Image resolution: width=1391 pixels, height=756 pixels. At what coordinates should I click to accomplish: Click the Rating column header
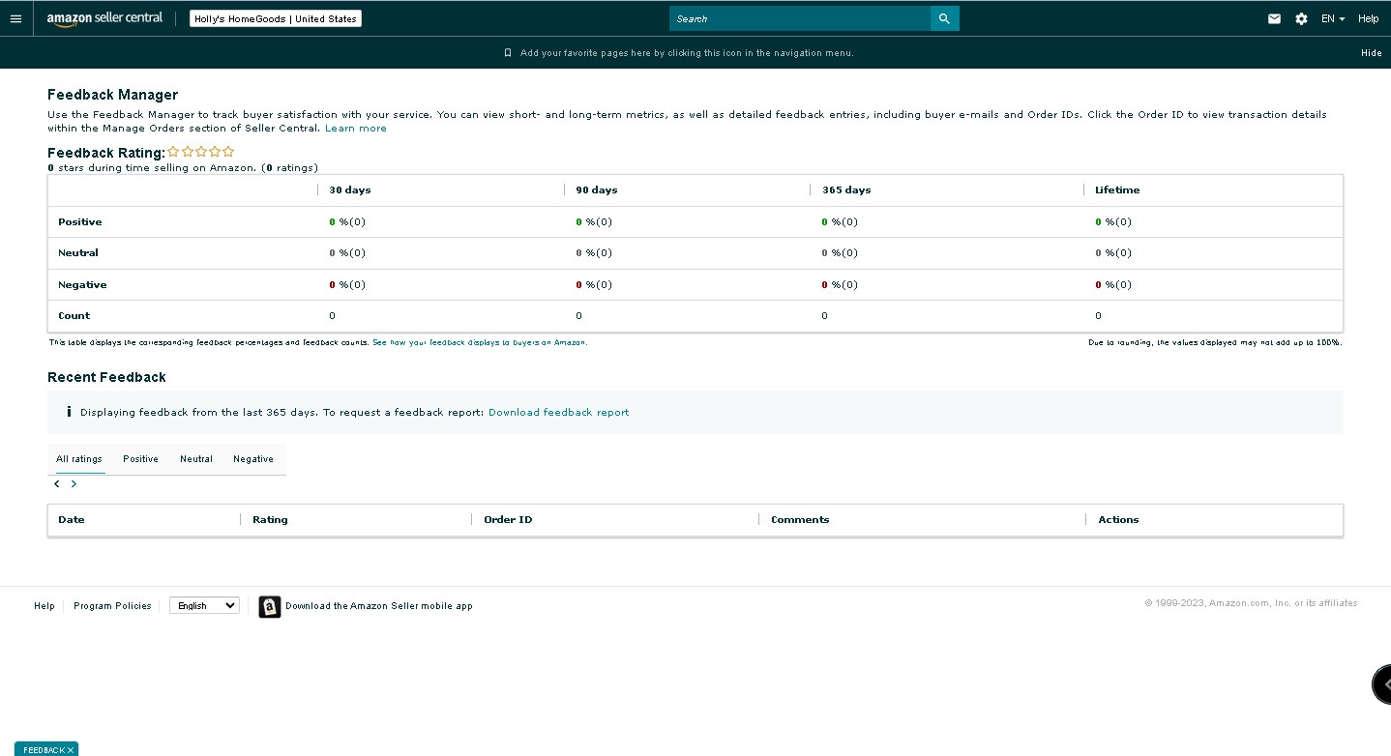point(270,519)
